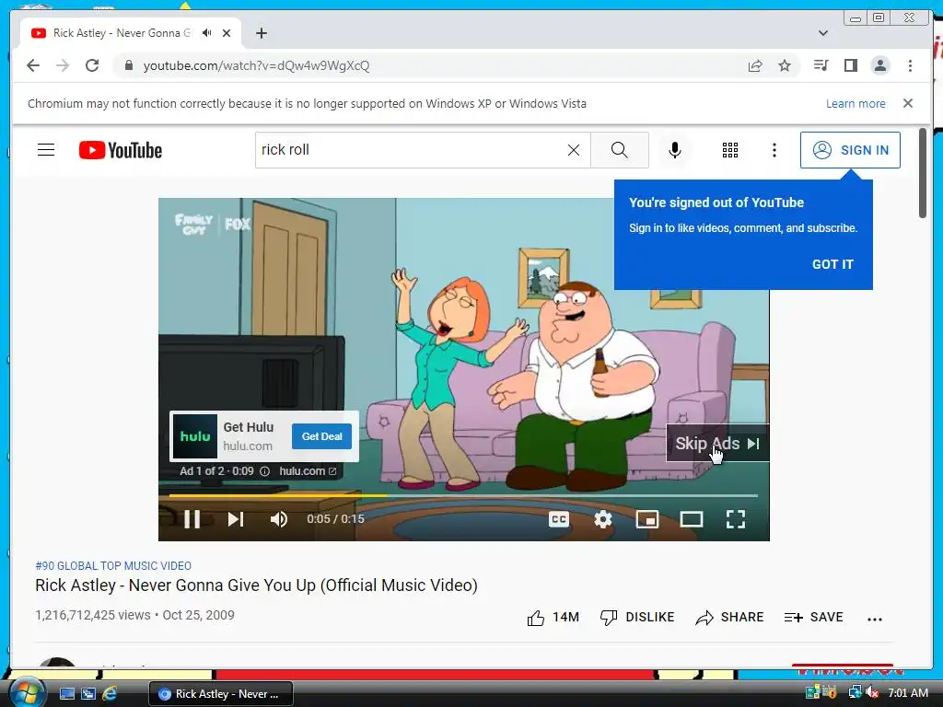This screenshot has height=707, width=943.
Task: Open the Learn more link
Action: [856, 103]
